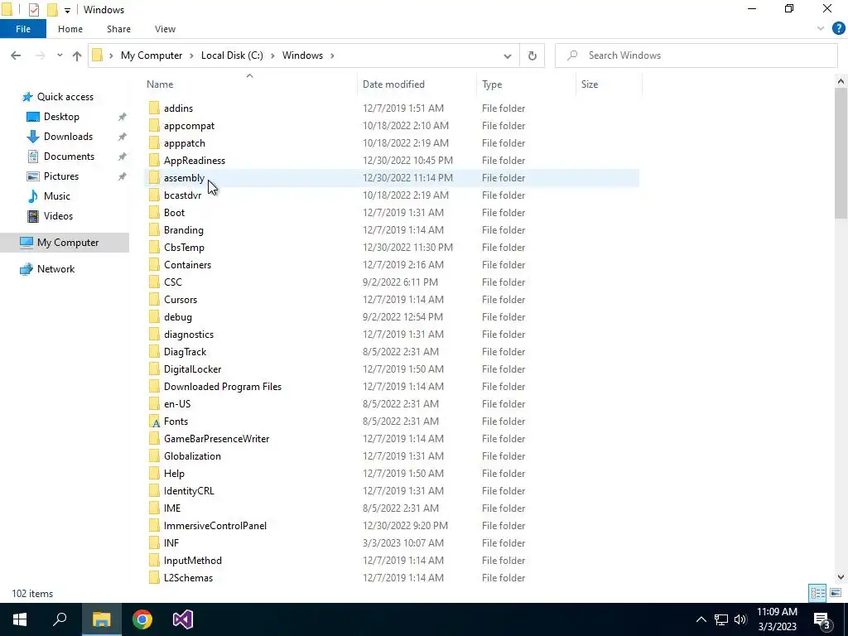
Task: Click the Back navigation arrow
Action: point(16,55)
